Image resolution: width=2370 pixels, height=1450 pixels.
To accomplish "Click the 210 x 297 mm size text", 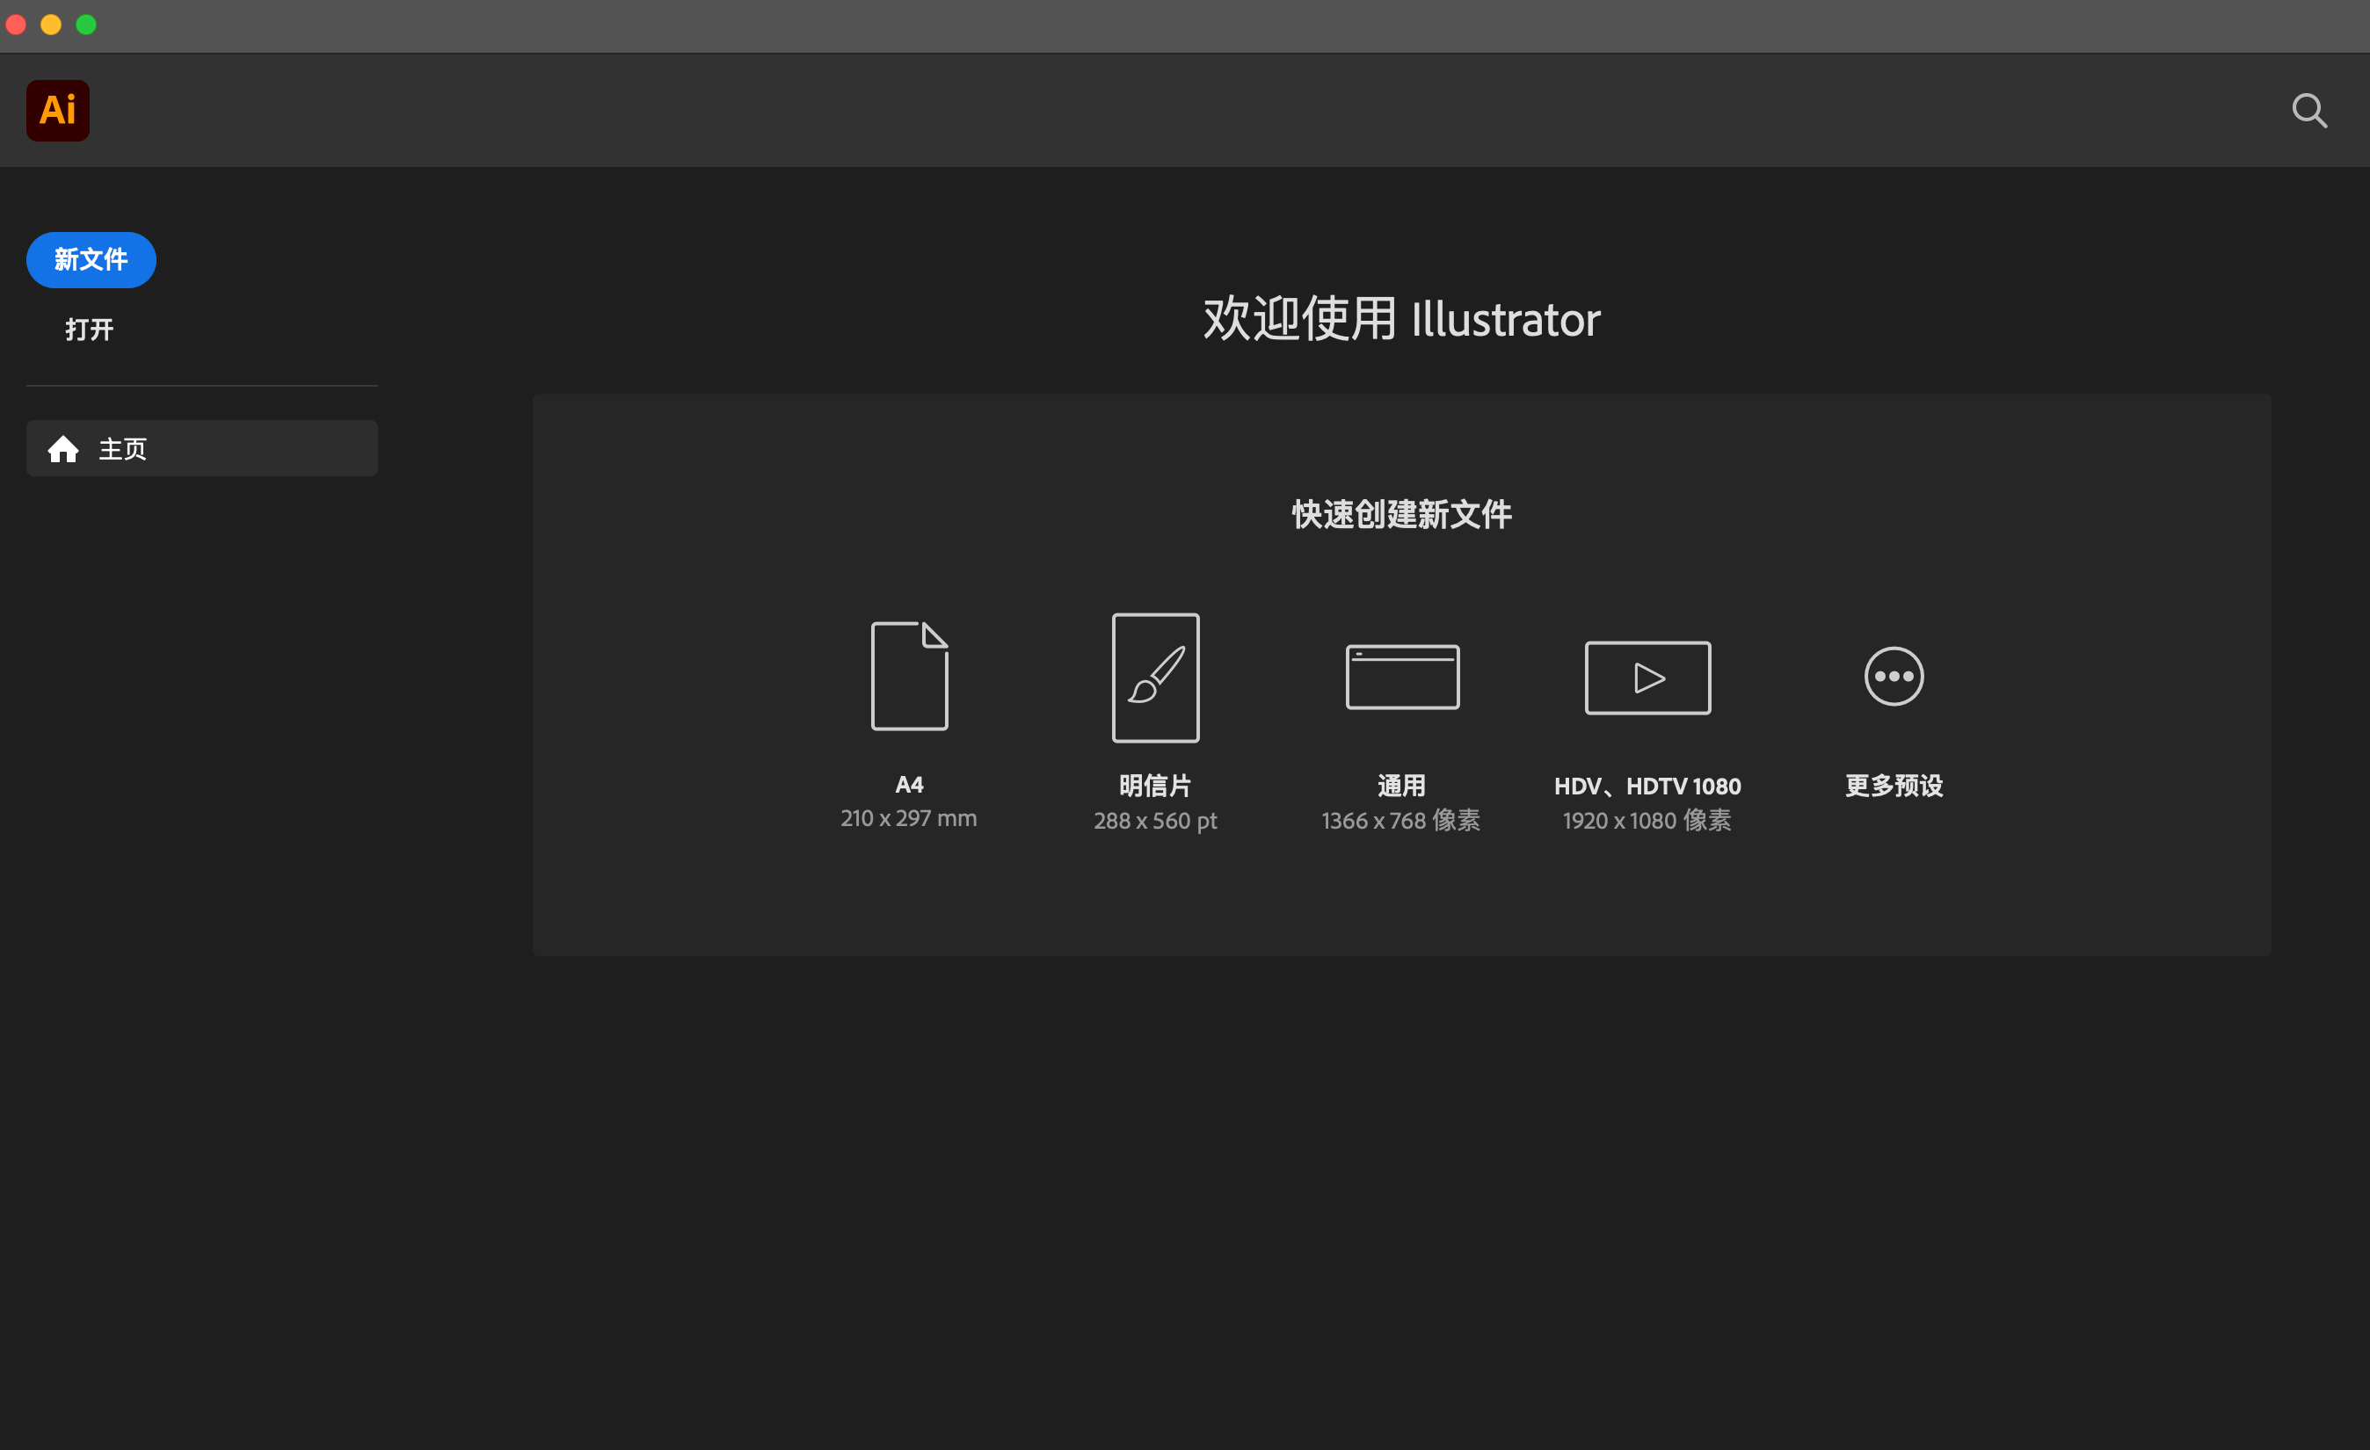I will pyautogui.click(x=909, y=818).
